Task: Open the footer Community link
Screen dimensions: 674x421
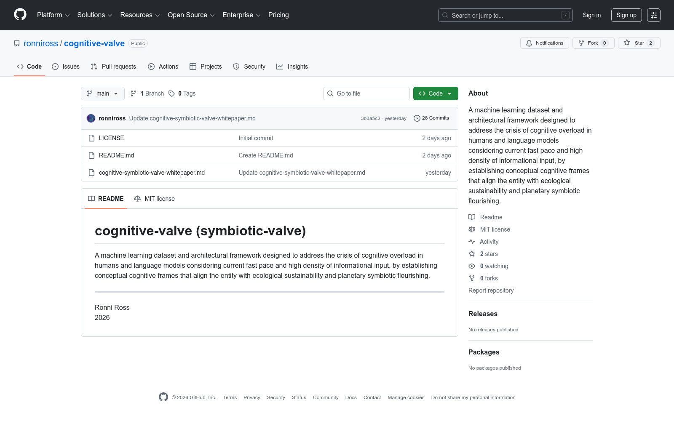Action: [x=326, y=397]
